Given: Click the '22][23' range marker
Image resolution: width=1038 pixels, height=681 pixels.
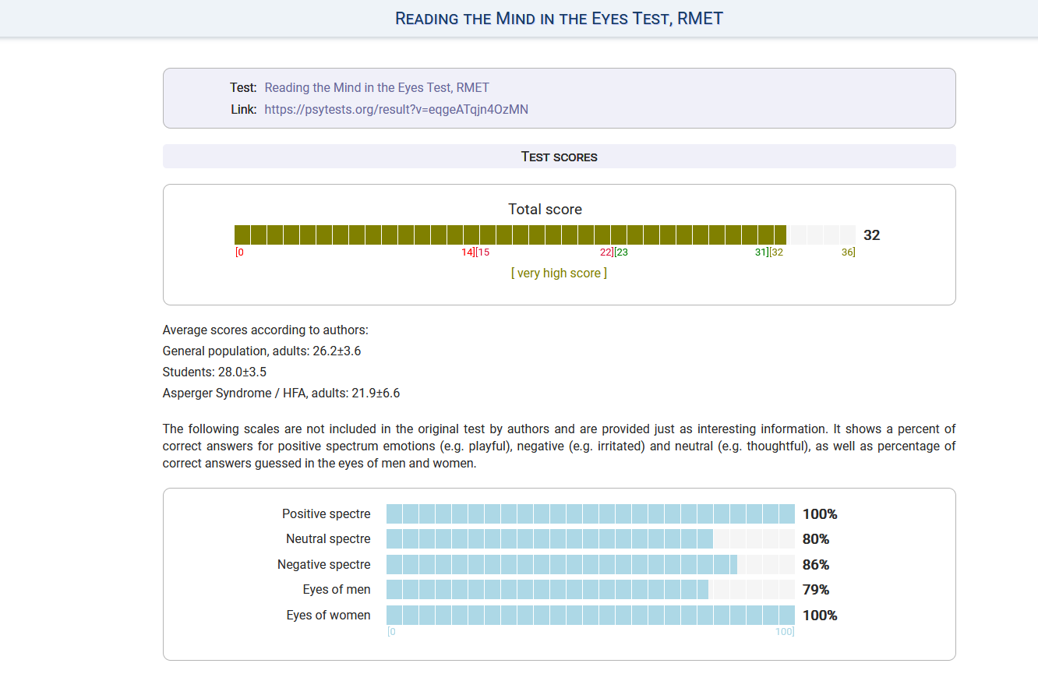Looking at the screenshot, I should pos(614,252).
